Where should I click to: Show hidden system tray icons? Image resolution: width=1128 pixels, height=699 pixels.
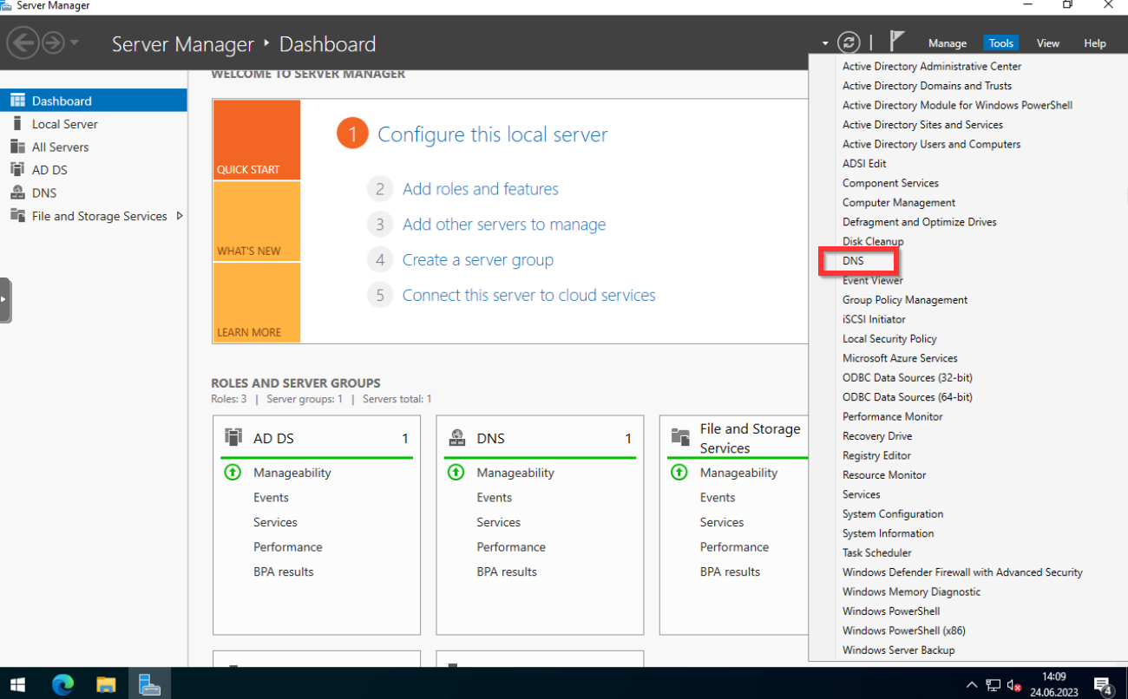click(972, 685)
